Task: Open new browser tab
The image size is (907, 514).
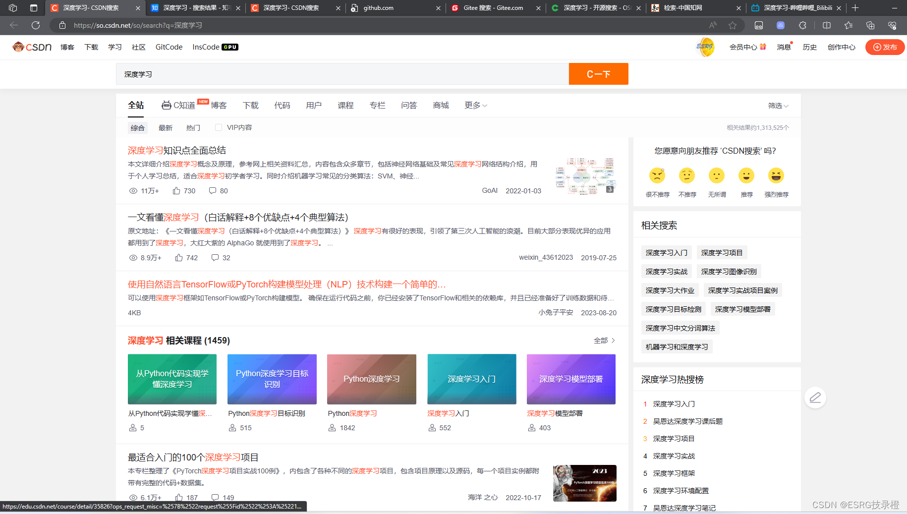Action: click(x=855, y=8)
